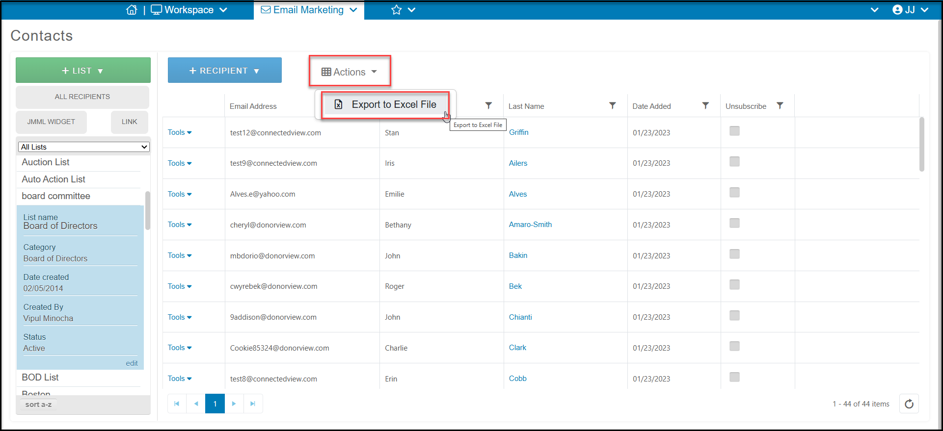Open the All Lists dropdown
The width and height of the screenshot is (943, 431).
pos(83,147)
